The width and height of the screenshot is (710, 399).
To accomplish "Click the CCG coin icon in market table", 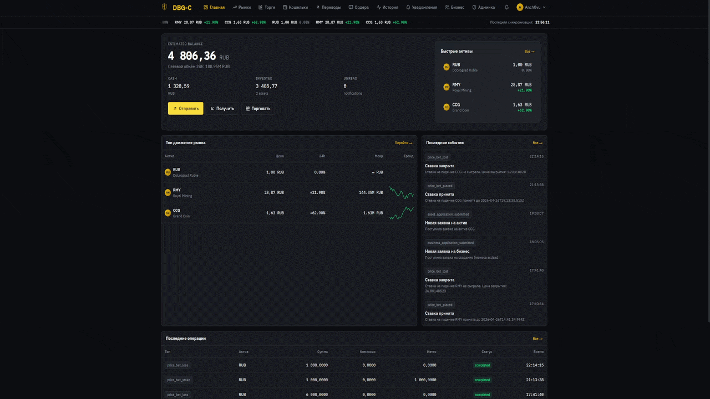I will (x=168, y=213).
